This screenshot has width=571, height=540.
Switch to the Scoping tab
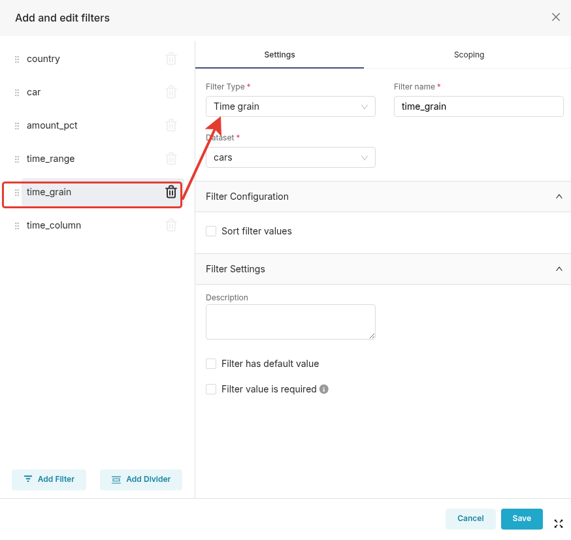[x=468, y=55]
